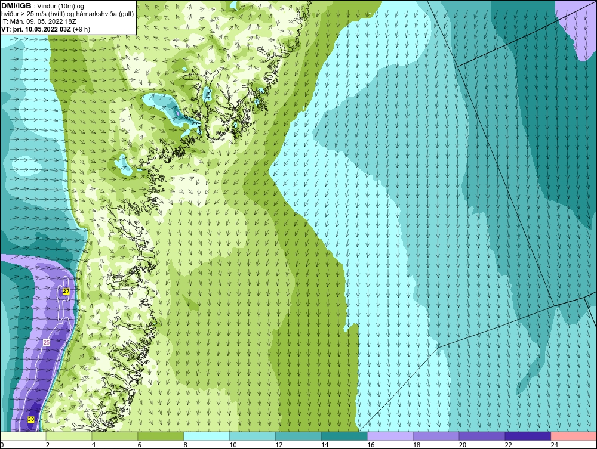Viewport: 597px width, 449px height.
Task: Click the pale 0–2 m/s legend swatch
Action: point(23,436)
